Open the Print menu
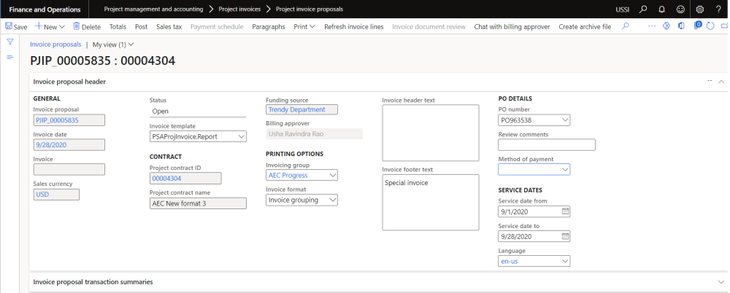The image size is (730, 293). (x=304, y=27)
